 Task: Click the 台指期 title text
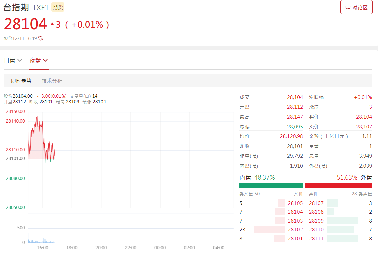click(16, 7)
